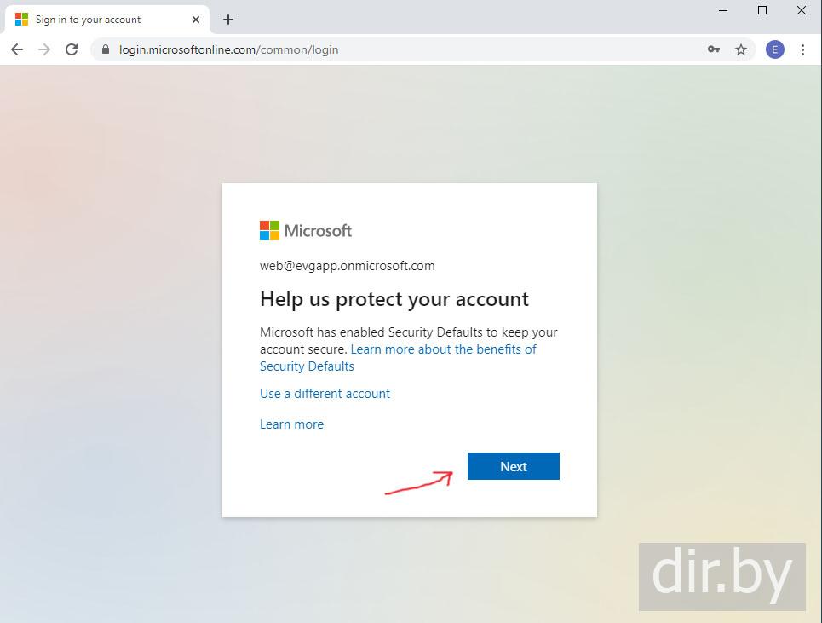The height and width of the screenshot is (623, 822).
Task: Click the blue Next button
Action: pos(514,466)
